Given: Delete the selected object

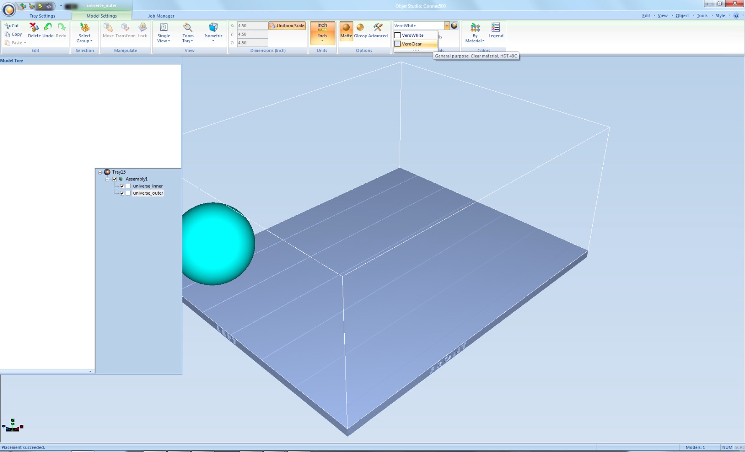Looking at the screenshot, I should coord(34,30).
